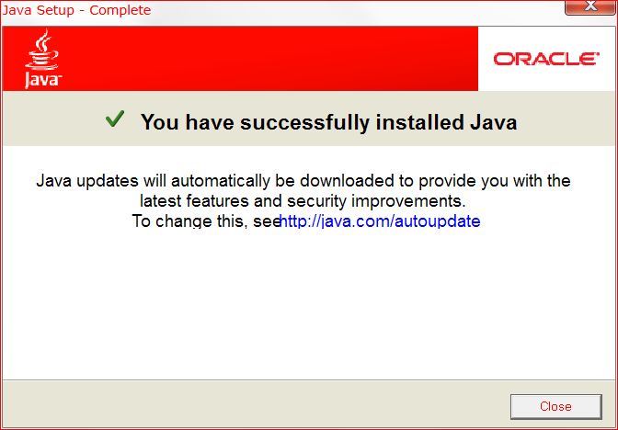
Task: Click the word "Complete" in the title bar
Action: tap(120, 10)
